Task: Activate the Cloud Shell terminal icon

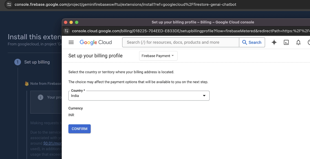Action: (x=286, y=42)
